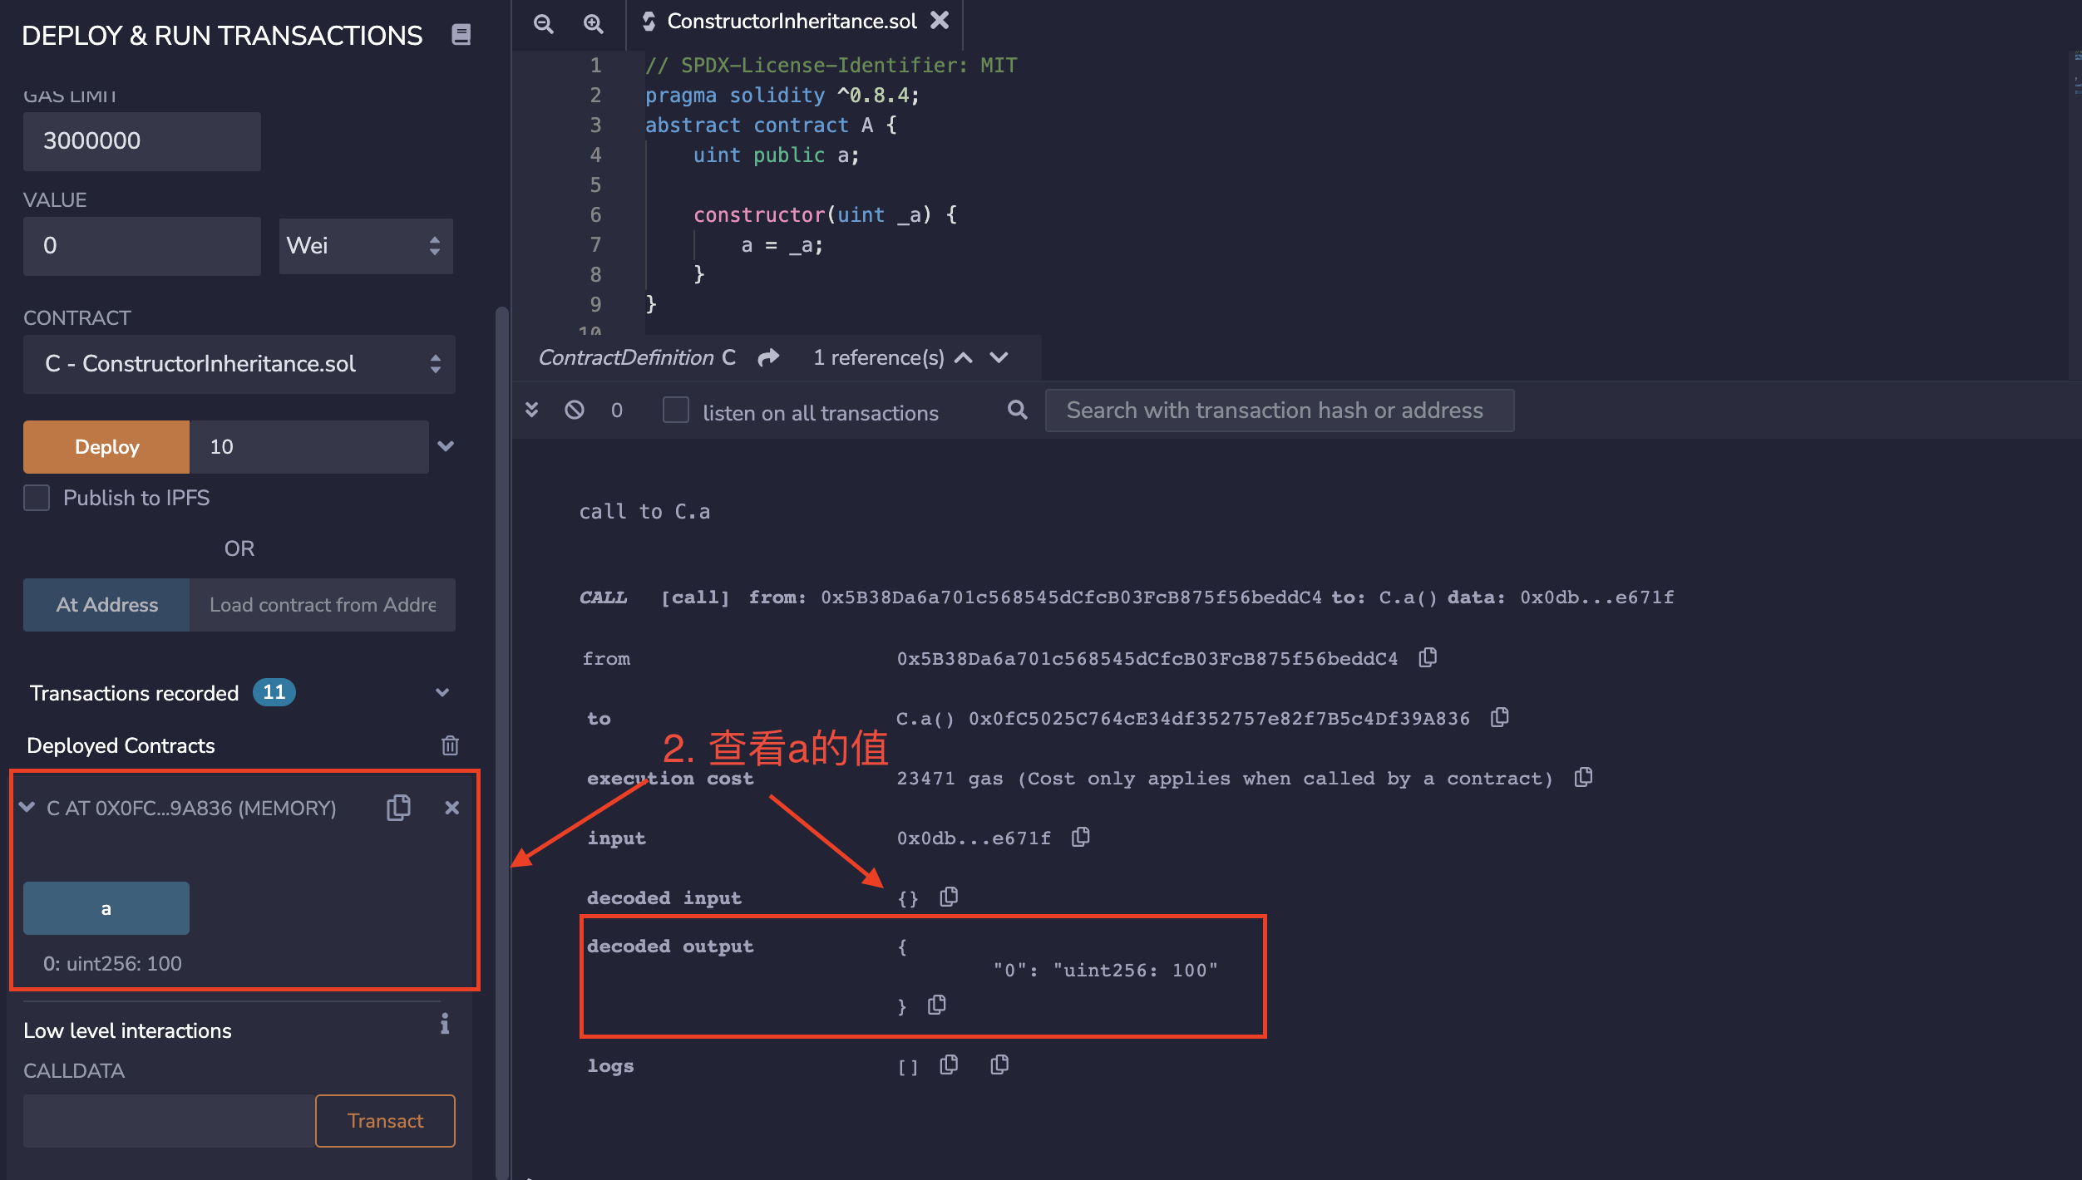Open the documentation icon beside the panel title
The image size is (2082, 1180).
point(461,35)
